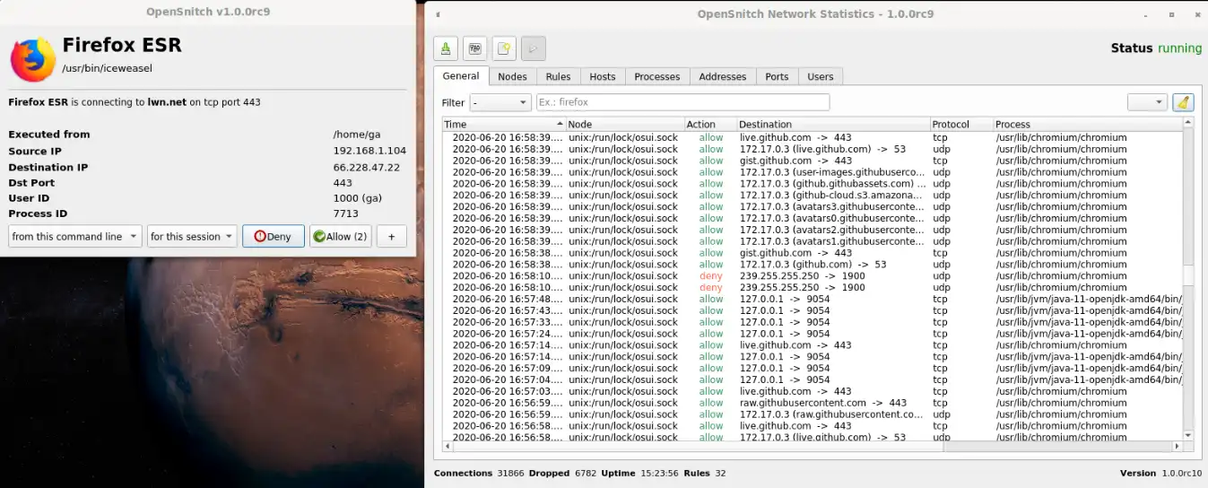Open the preferences toolbar icon
Screen dimensions: 1208x488
[x=475, y=48]
